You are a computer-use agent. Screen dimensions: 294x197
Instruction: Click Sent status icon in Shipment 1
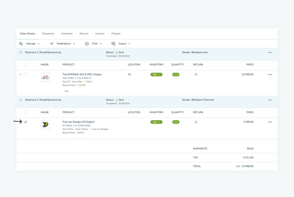[116, 52]
